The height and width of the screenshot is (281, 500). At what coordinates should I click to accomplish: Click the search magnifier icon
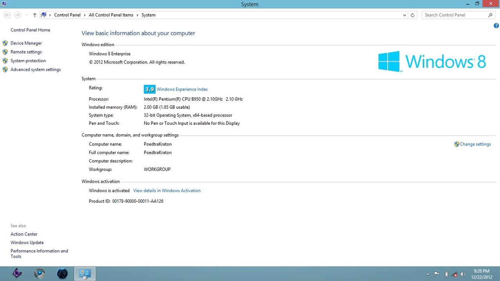tap(491, 15)
